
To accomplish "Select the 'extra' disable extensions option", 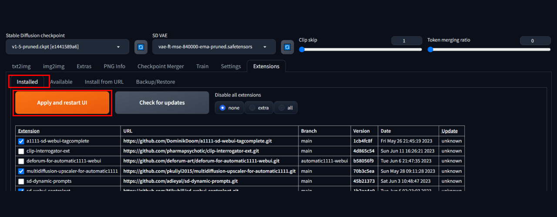I will tap(252, 108).
